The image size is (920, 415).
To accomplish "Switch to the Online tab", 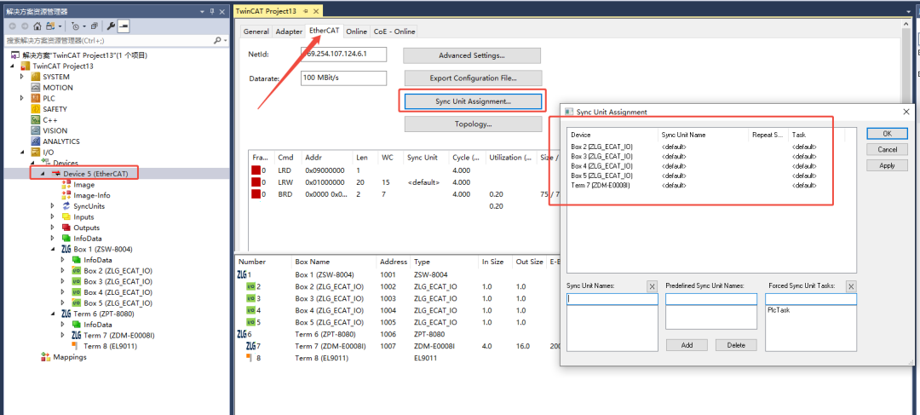I will click(x=356, y=32).
